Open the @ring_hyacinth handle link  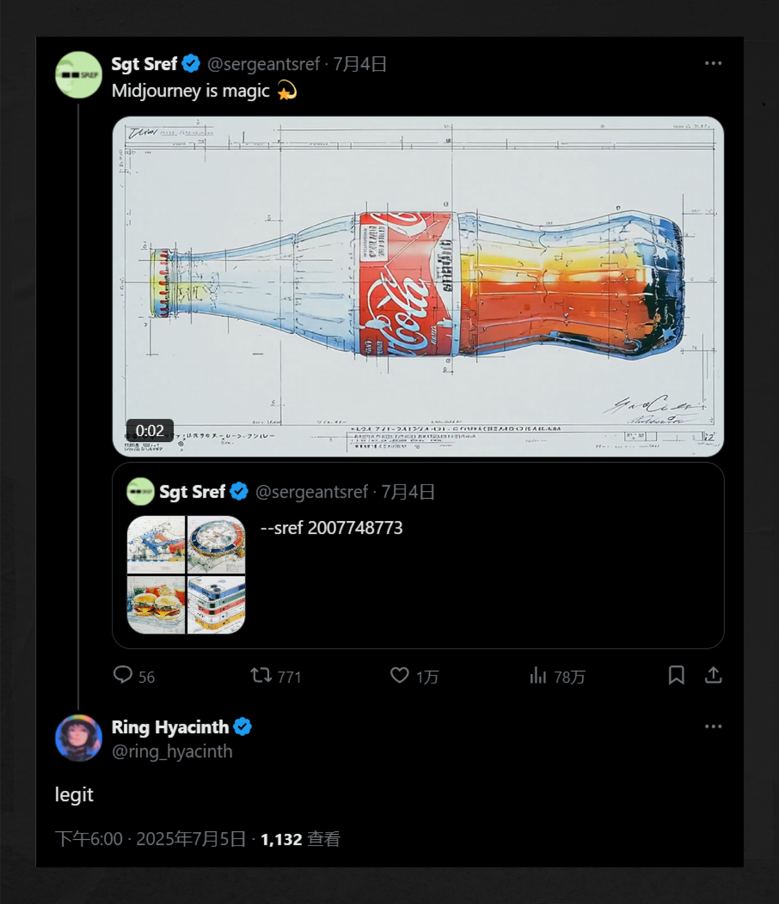coord(172,751)
